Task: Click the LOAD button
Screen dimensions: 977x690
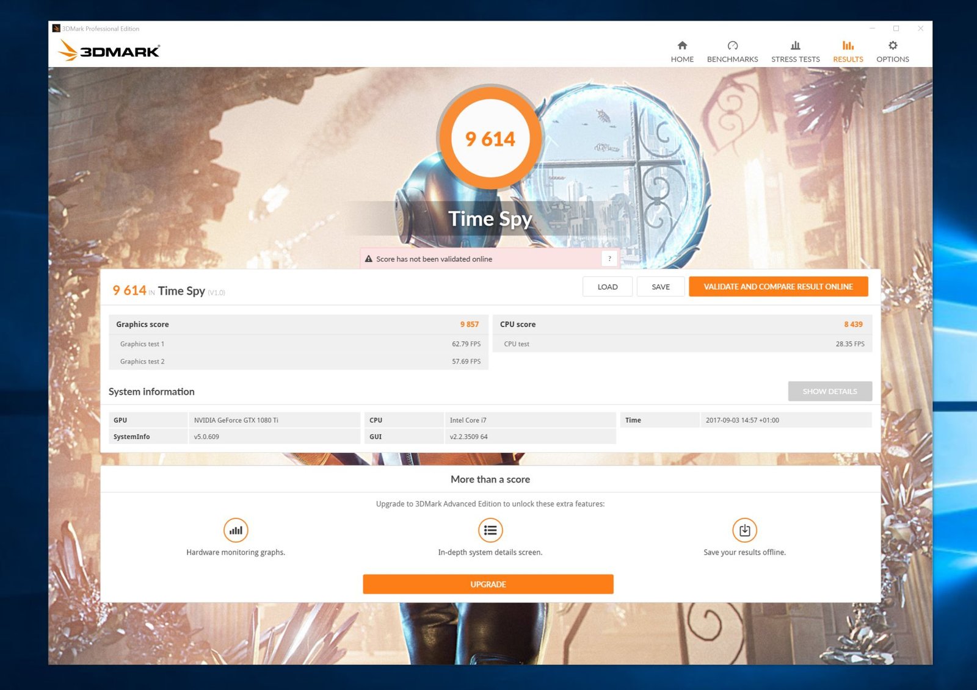Action: (608, 287)
